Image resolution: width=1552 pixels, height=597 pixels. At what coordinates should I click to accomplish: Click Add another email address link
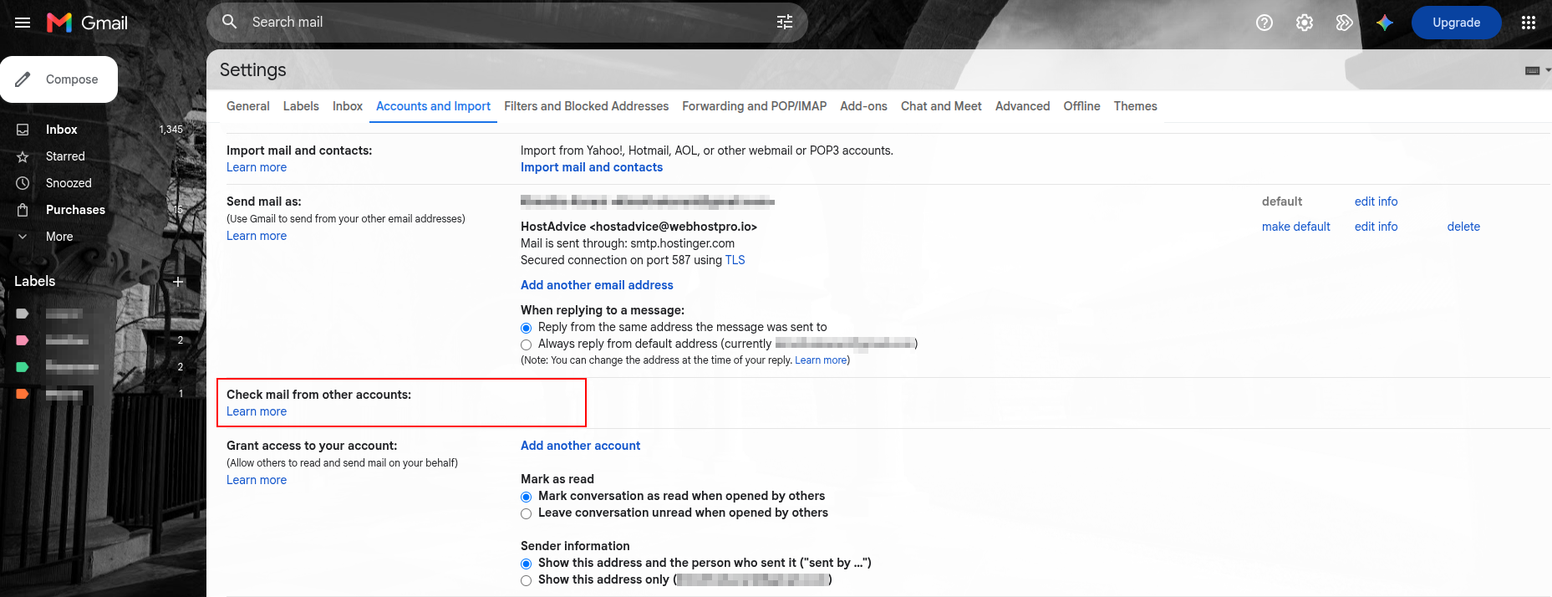pyautogui.click(x=597, y=285)
